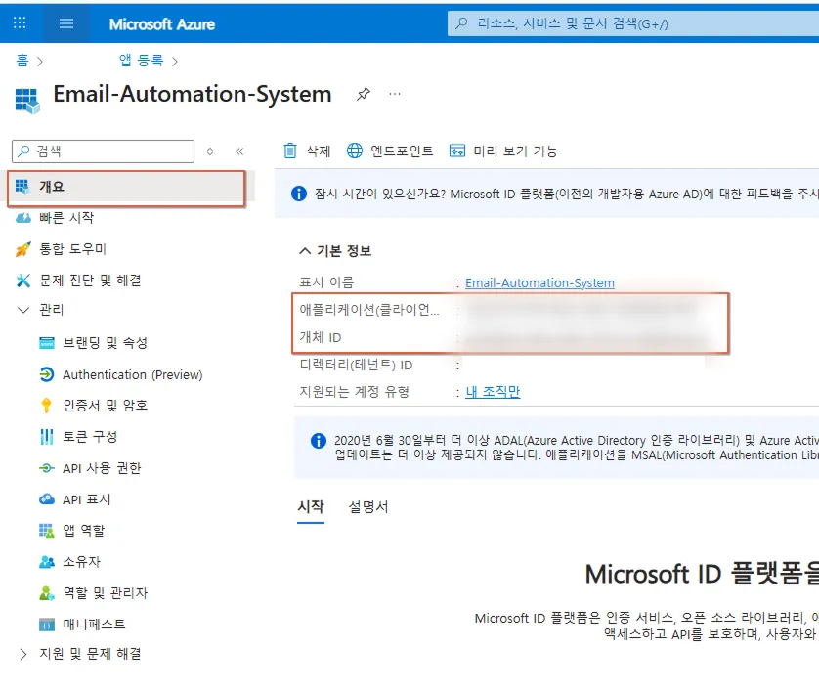Click the 디렉터리(테넌트) ID label
819x692 pixels.
pyautogui.click(x=356, y=365)
